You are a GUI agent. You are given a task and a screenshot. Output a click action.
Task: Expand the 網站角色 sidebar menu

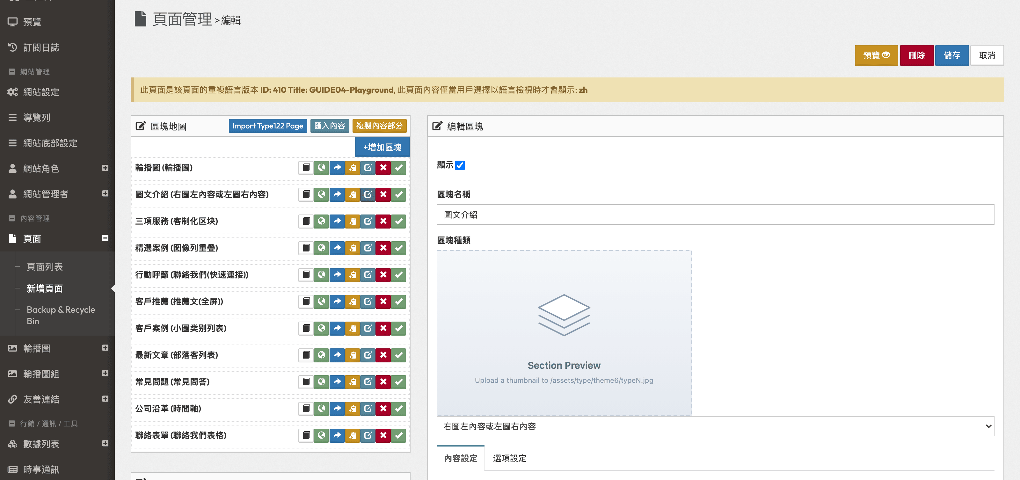tap(105, 168)
